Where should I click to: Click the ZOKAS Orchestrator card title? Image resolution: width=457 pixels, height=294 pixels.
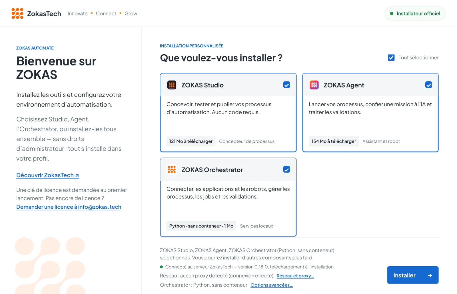(212, 170)
